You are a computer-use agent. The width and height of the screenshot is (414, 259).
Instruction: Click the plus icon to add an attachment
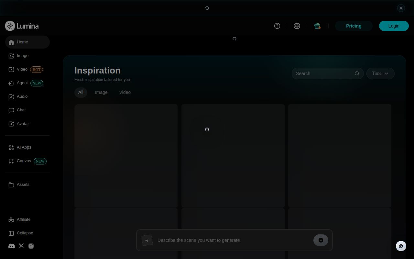[x=147, y=240]
